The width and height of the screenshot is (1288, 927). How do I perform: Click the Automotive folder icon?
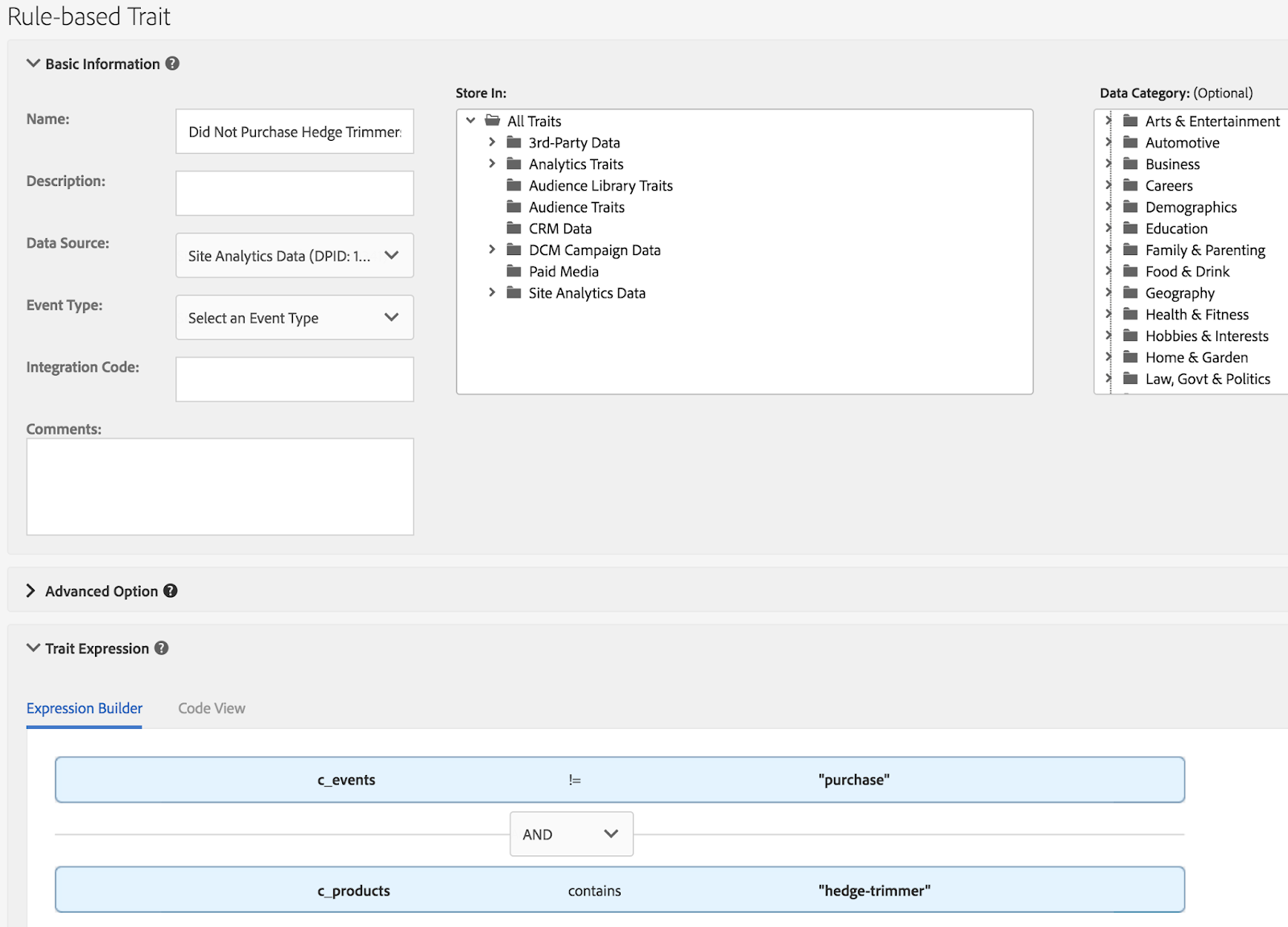1130,142
